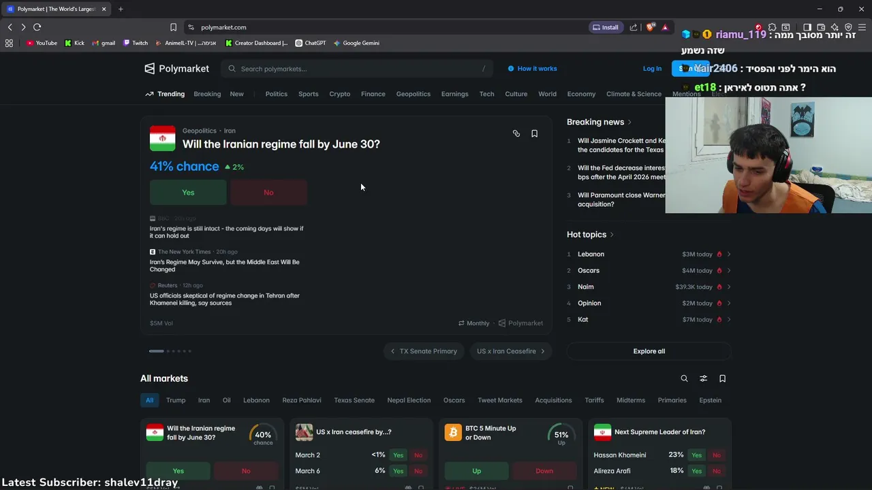The image size is (872, 490).
Task: Open Oscars hot topic row
Action: tap(649, 270)
